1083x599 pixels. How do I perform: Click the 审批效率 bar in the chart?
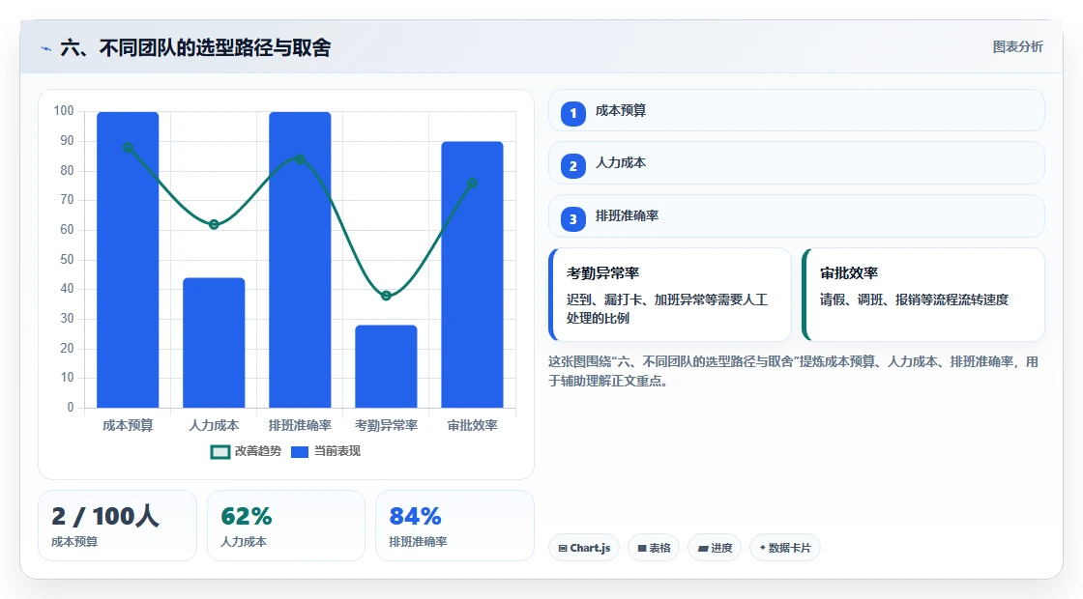473,274
